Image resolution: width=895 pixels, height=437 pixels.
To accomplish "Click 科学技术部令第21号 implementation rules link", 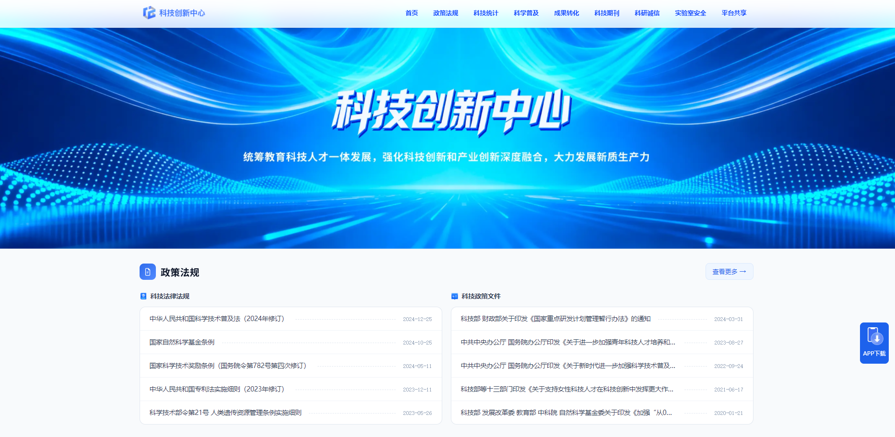I will click(225, 413).
